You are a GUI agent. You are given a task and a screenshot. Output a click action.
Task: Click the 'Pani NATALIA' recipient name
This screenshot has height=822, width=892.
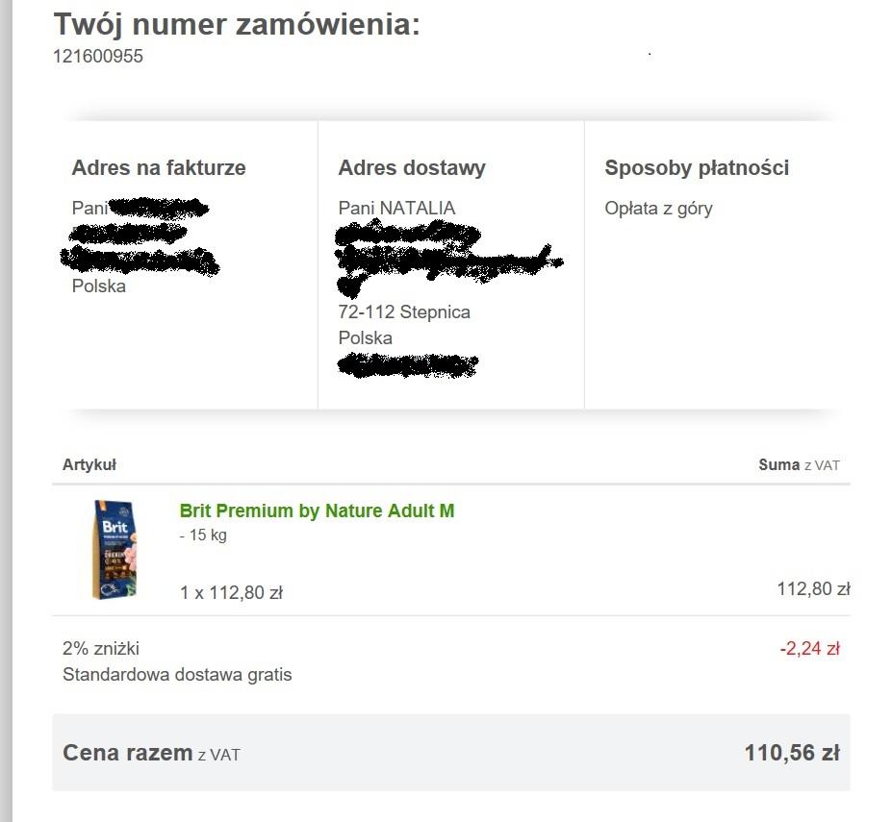pyautogui.click(x=396, y=209)
